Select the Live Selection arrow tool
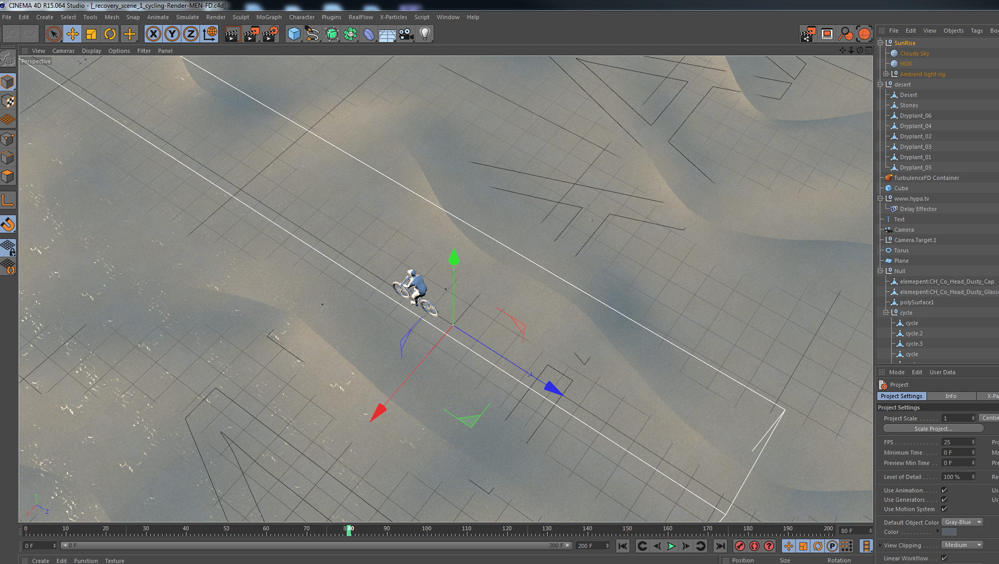This screenshot has height=564, width=999. 53,34
